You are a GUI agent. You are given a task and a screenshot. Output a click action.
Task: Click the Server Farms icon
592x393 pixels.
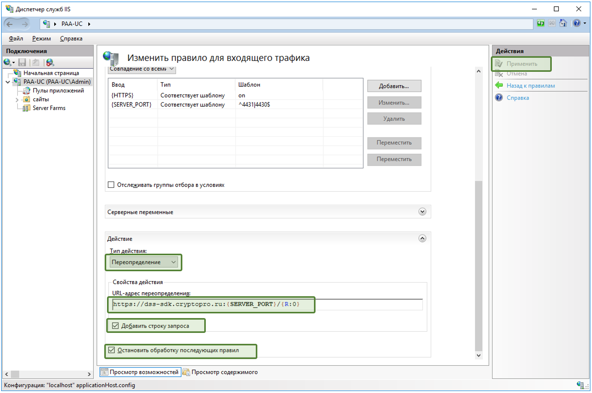pos(27,108)
